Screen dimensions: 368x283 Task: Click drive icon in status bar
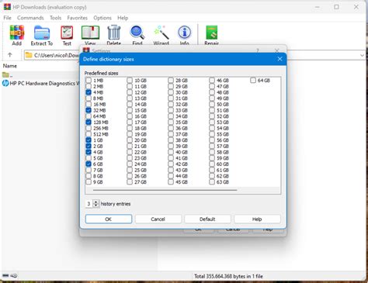pos(5,276)
